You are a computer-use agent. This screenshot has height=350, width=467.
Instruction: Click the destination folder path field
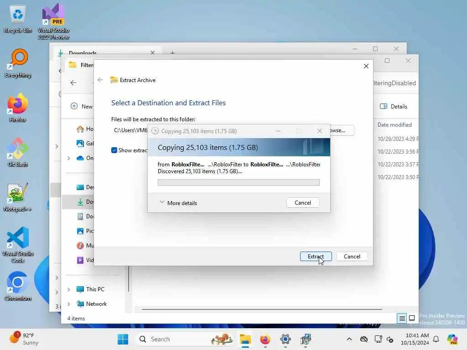click(x=130, y=130)
